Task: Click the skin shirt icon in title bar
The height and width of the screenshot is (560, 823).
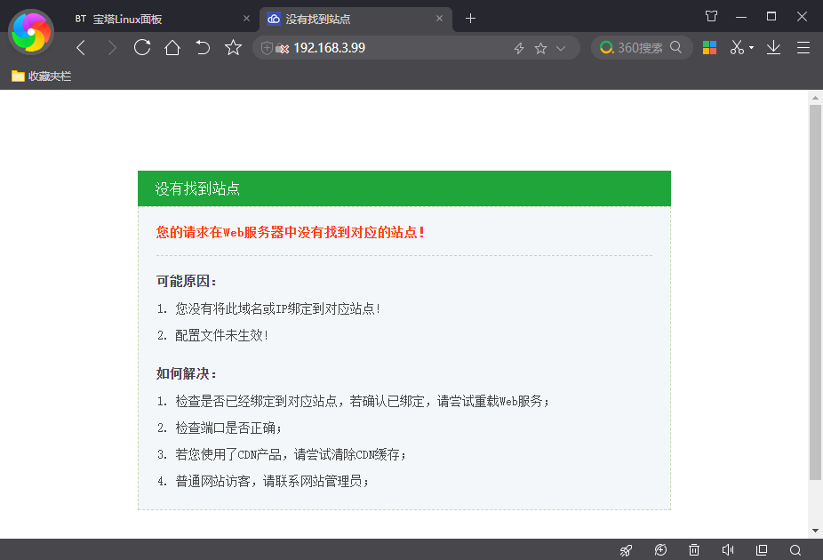Action: pyautogui.click(x=711, y=17)
